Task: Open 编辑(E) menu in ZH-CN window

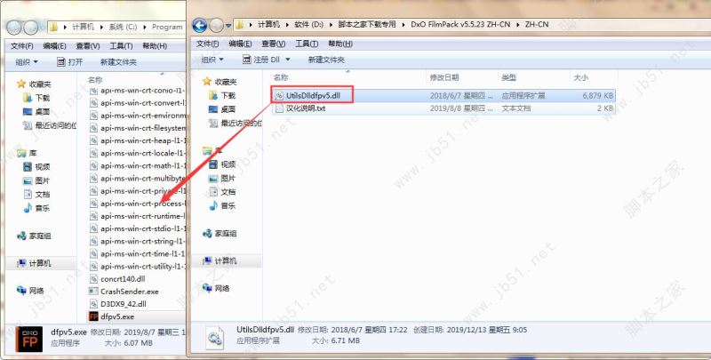Action: pyautogui.click(x=240, y=44)
